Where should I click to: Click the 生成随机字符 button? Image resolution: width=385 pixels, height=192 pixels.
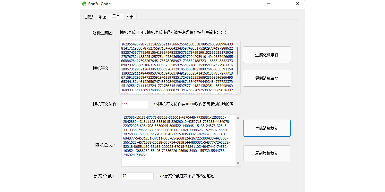pyautogui.click(x=267, y=54)
